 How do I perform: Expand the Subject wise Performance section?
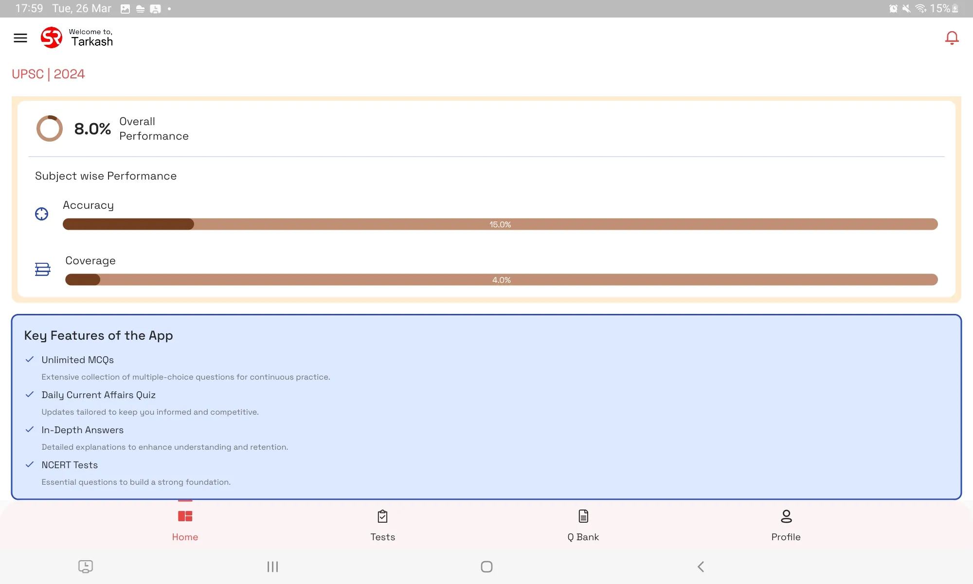click(105, 176)
